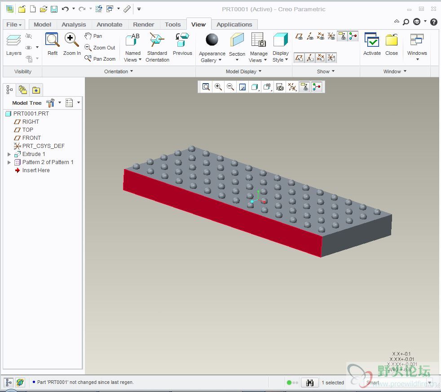Click Repaint icon in graphics toolbar
This screenshot has height=392, width=441.
point(243,87)
